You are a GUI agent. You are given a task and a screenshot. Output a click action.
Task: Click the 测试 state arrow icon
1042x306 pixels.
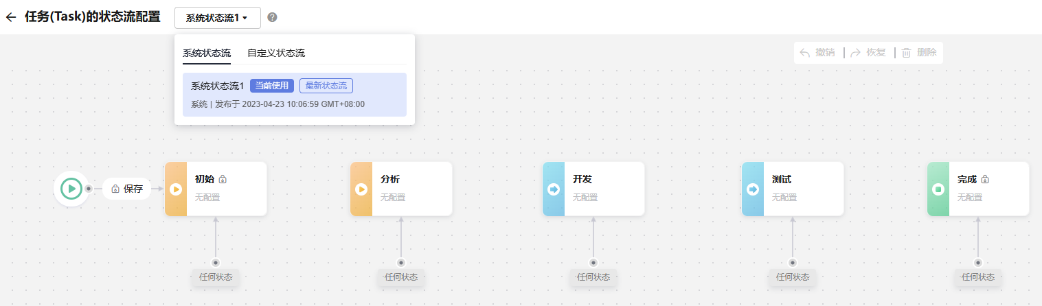click(x=753, y=189)
